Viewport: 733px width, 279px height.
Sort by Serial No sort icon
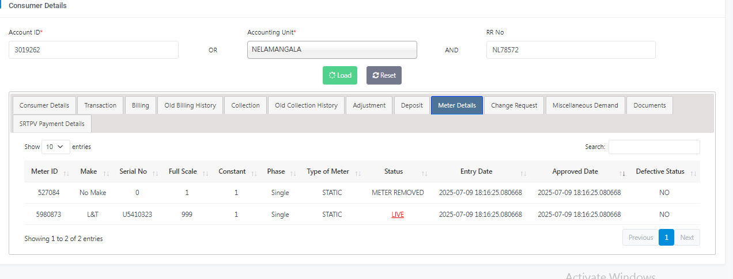click(156, 173)
